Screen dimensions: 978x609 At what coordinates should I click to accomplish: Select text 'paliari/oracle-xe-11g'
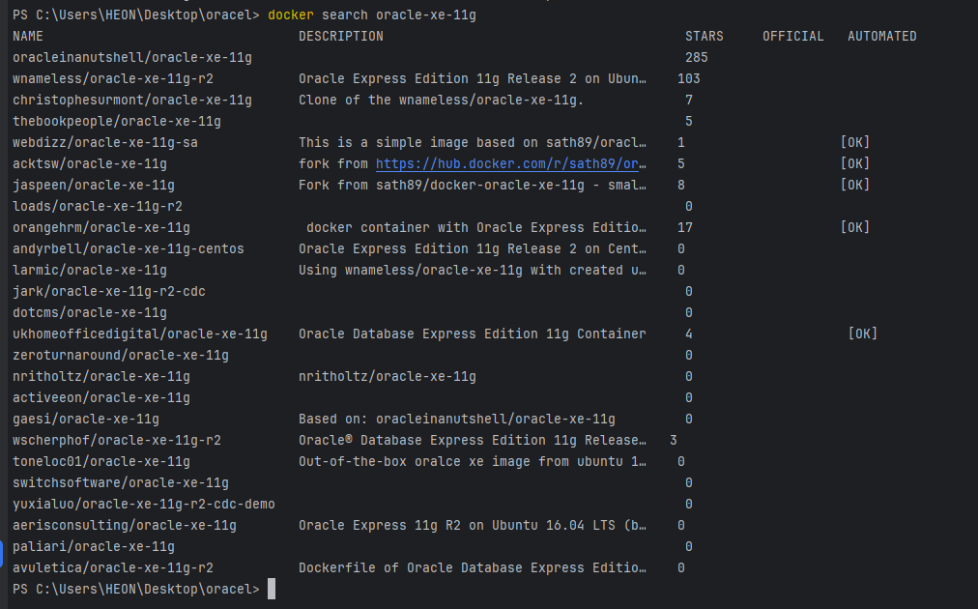tap(94, 546)
